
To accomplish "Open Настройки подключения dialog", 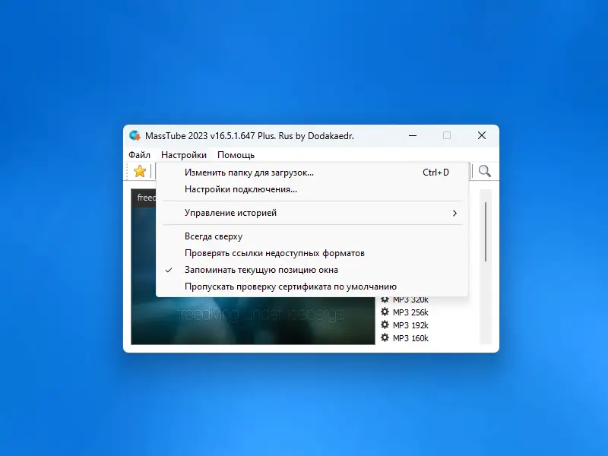I will 312,189.
